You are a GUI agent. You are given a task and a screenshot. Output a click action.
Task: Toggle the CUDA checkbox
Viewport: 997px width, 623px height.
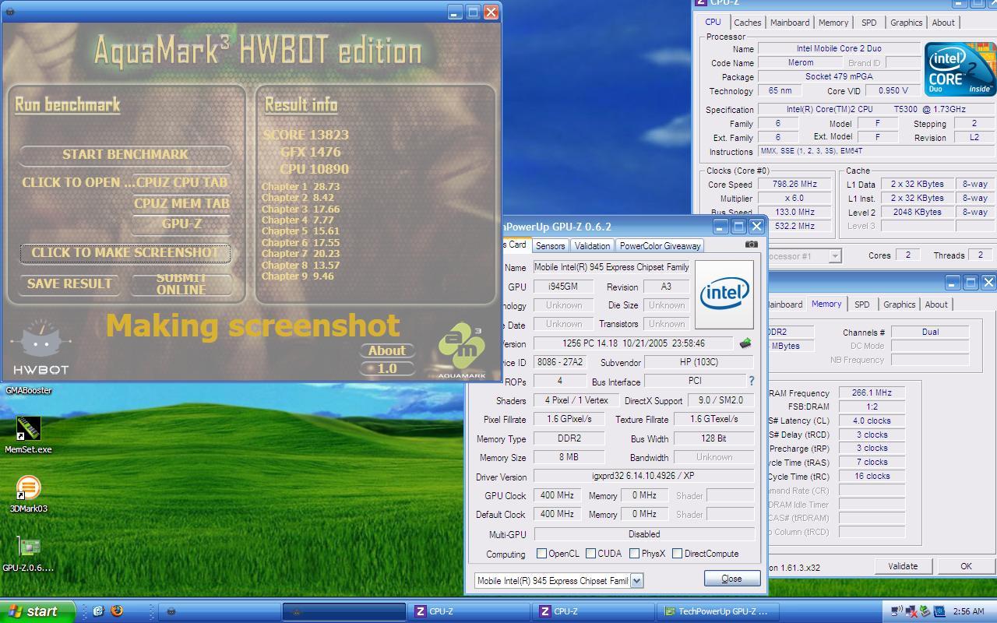pos(590,554)
